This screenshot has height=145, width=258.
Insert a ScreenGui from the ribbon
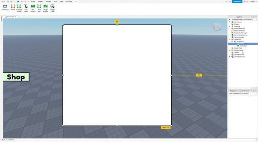[5, 8]
